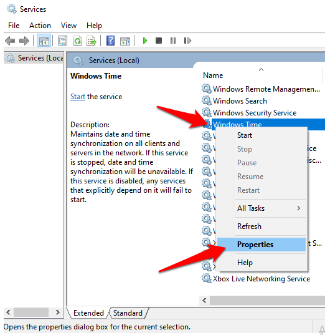Open the Properties toolbar icon
The width and height of the screenshot is (325, 335).
click(x=62, y=41)
